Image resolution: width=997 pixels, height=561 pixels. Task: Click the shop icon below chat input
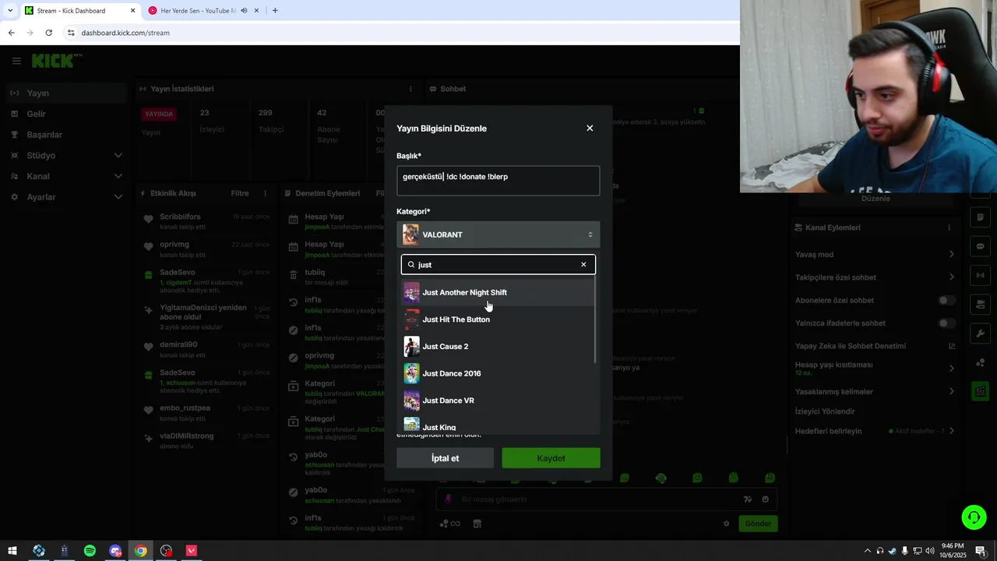[477, 524]
